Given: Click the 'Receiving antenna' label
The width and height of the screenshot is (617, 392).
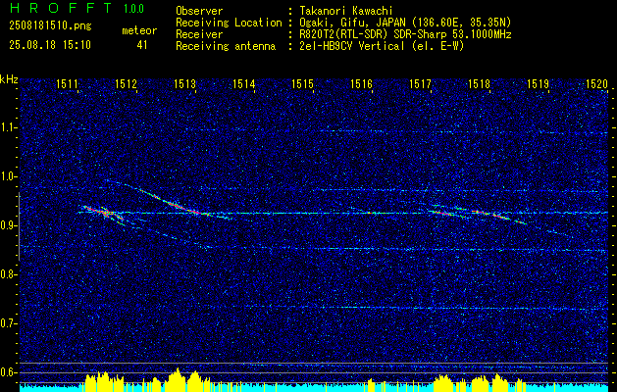Looking at the screenshot, I should coord(226,46).
